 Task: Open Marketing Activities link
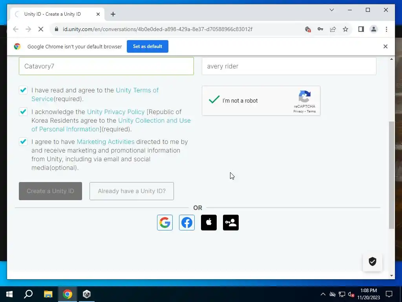tap(106, 142)
